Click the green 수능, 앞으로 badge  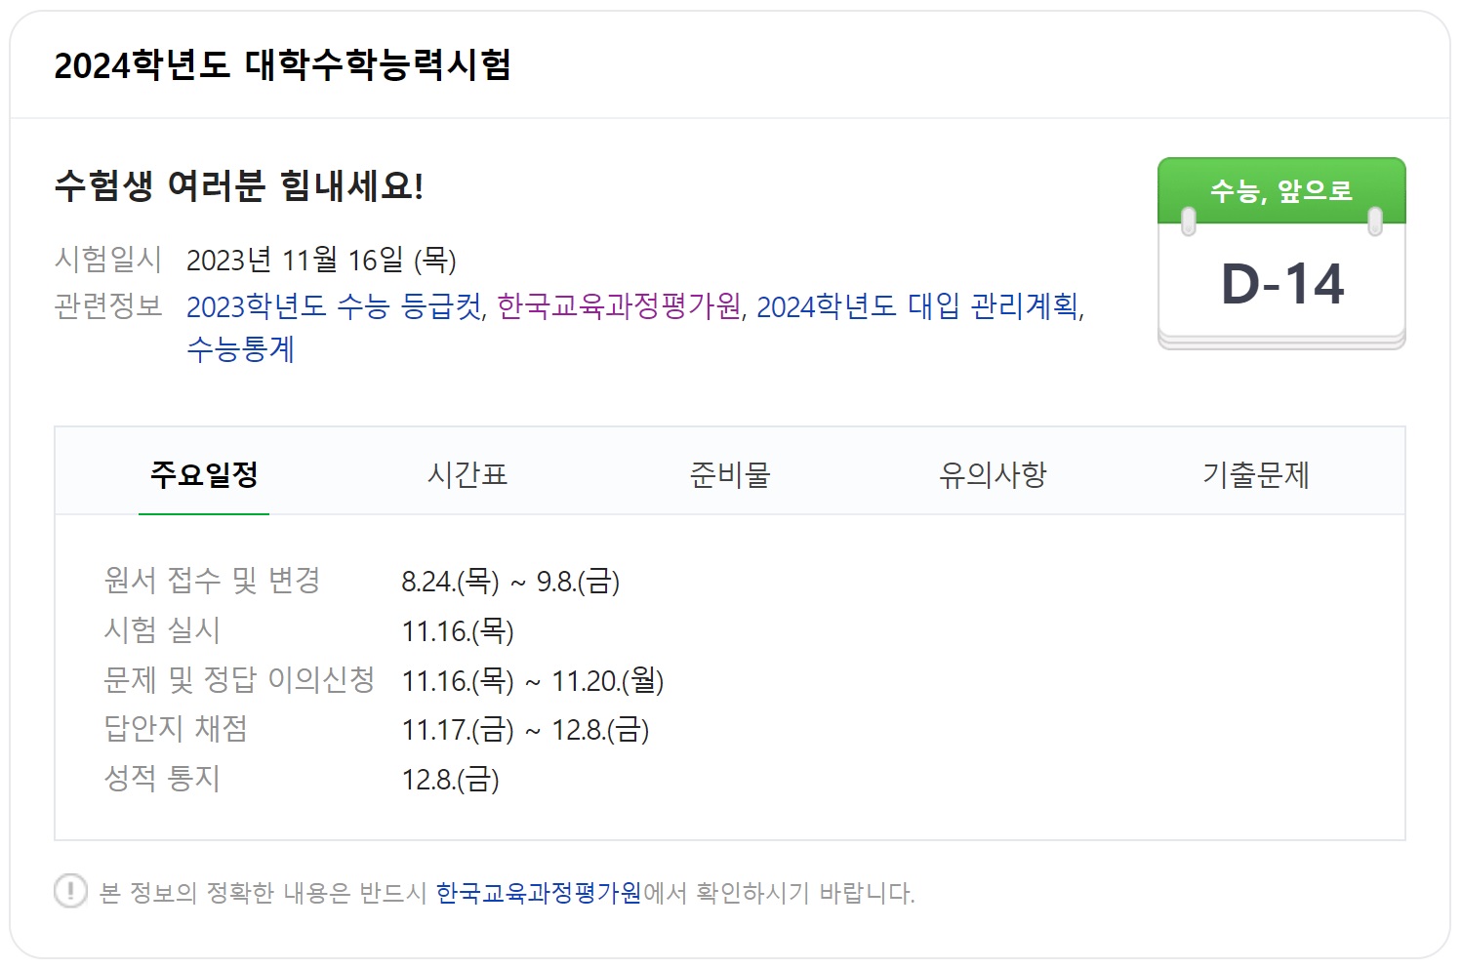point(1282,190)
